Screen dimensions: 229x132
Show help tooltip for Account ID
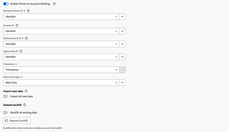point(17,26)
